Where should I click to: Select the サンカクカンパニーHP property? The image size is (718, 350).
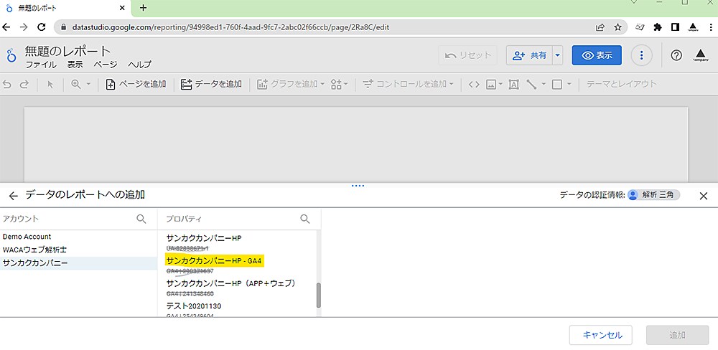204,238
